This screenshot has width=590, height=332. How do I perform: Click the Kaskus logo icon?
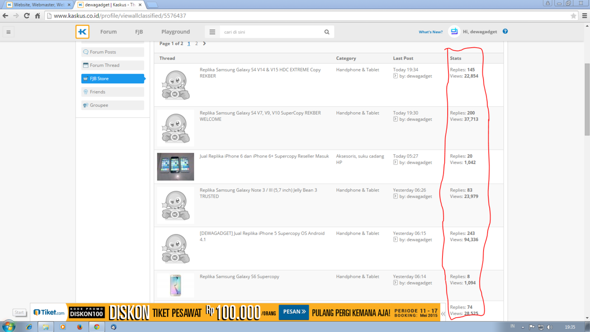83,32
